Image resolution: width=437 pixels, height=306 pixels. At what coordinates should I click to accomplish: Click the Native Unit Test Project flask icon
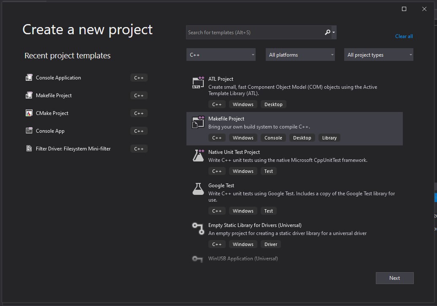[198, 156]
